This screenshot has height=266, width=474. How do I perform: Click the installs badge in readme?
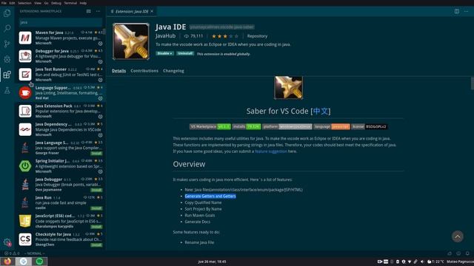(247, 126)
